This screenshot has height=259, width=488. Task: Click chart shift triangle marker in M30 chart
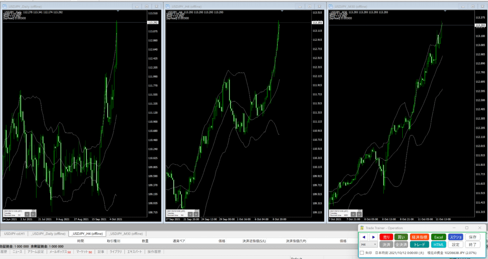(445, 11)
